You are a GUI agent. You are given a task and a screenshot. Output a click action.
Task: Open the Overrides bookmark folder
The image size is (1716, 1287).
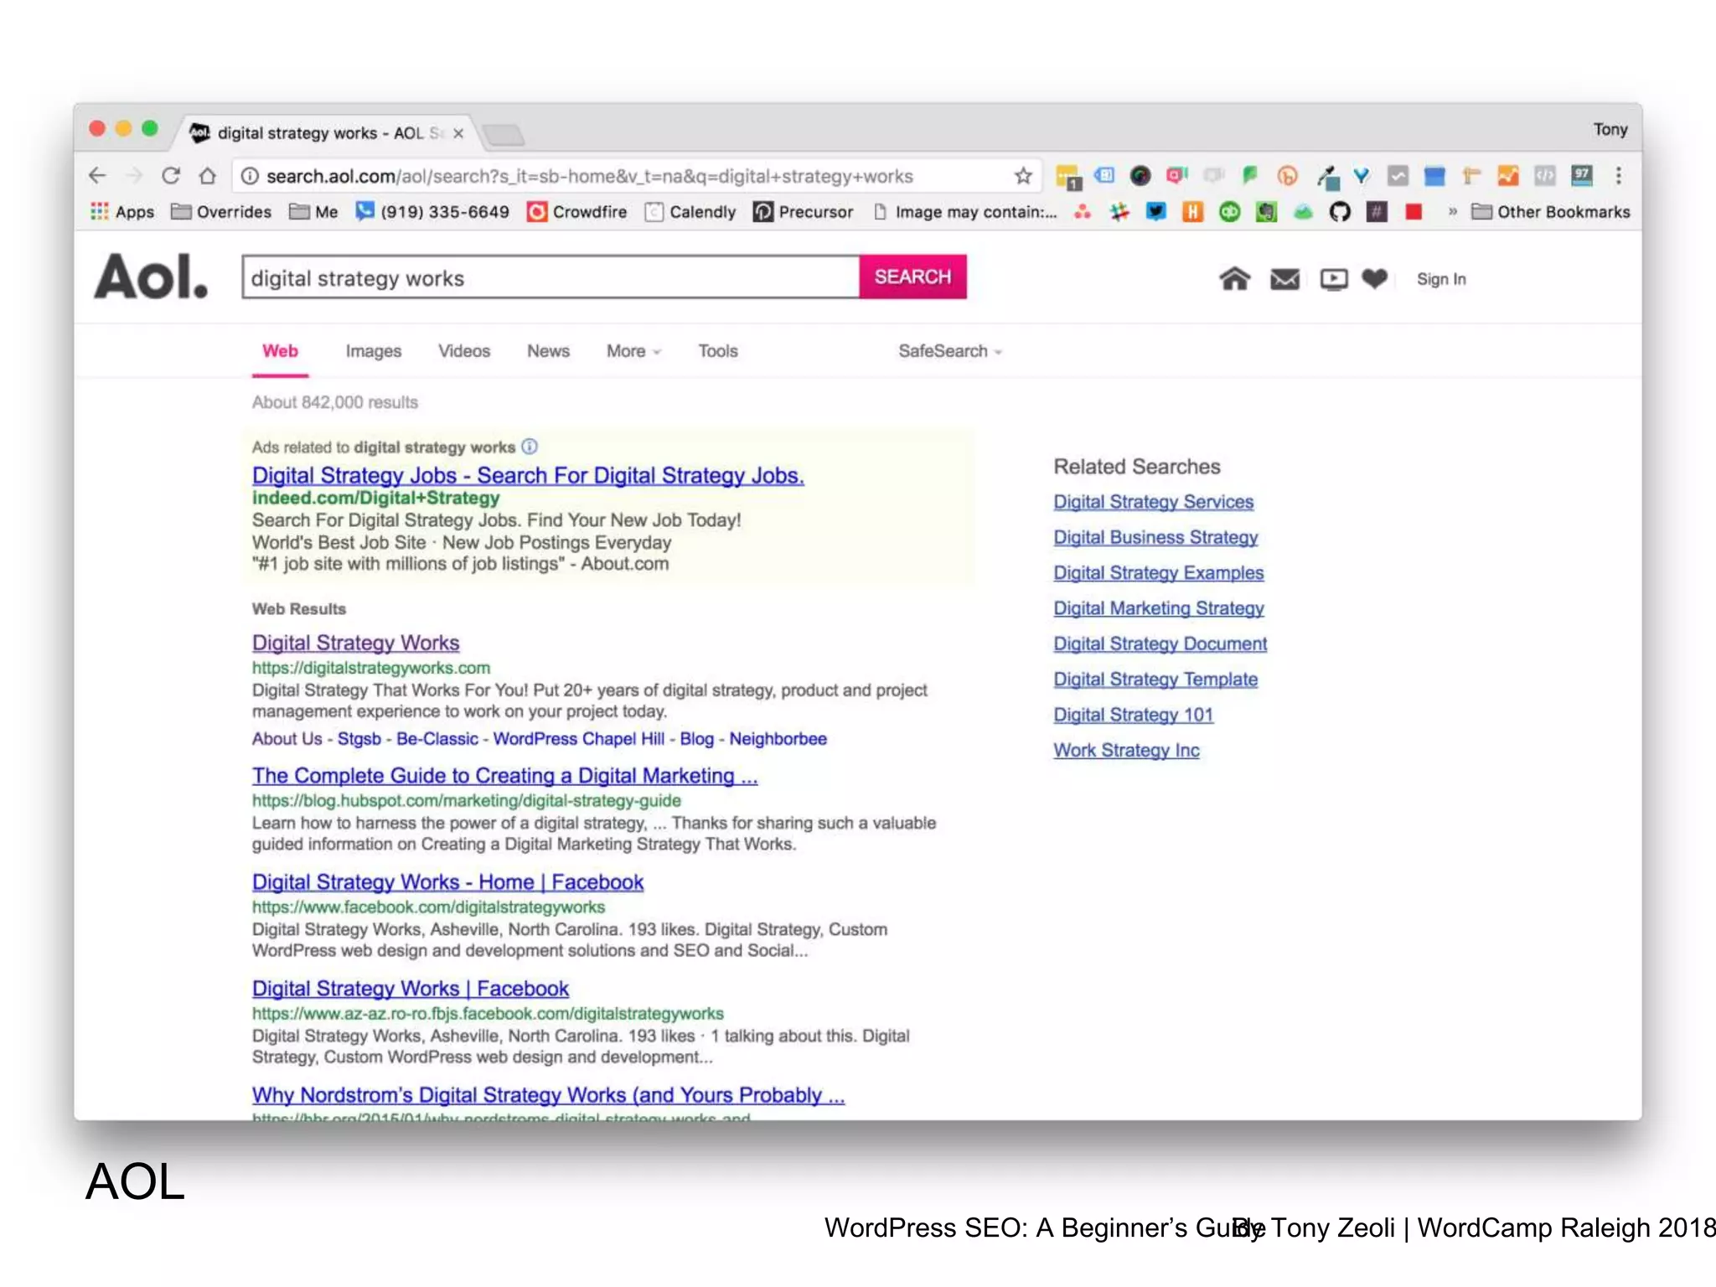(221, 212)
